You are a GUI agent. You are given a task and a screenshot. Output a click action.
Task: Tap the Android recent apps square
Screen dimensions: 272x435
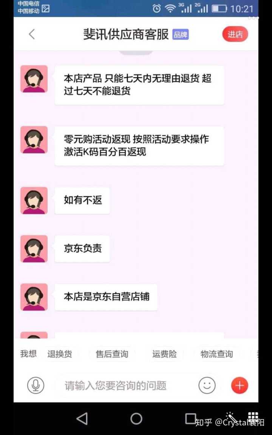tap(191, 419)
